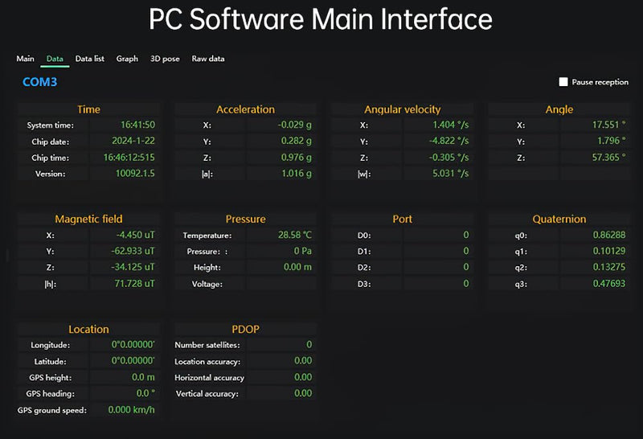
Task: Select Angular velocity Y value -4.822 °/s
Action: click(x=449, y=141)
